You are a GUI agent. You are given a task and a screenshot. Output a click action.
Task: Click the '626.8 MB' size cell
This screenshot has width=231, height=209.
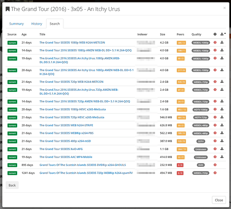(x=166, y=125)
